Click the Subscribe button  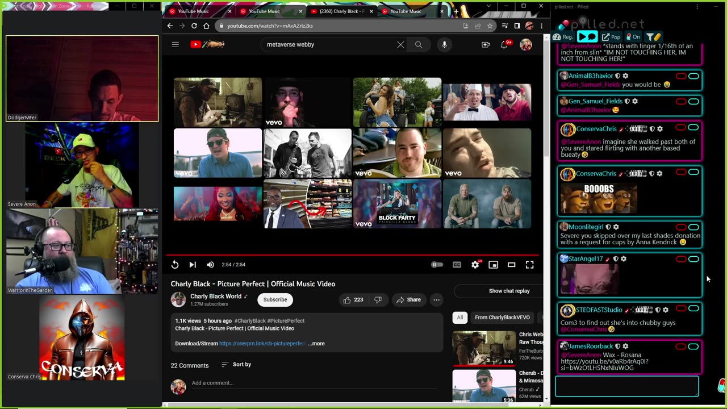pos(275,300)
